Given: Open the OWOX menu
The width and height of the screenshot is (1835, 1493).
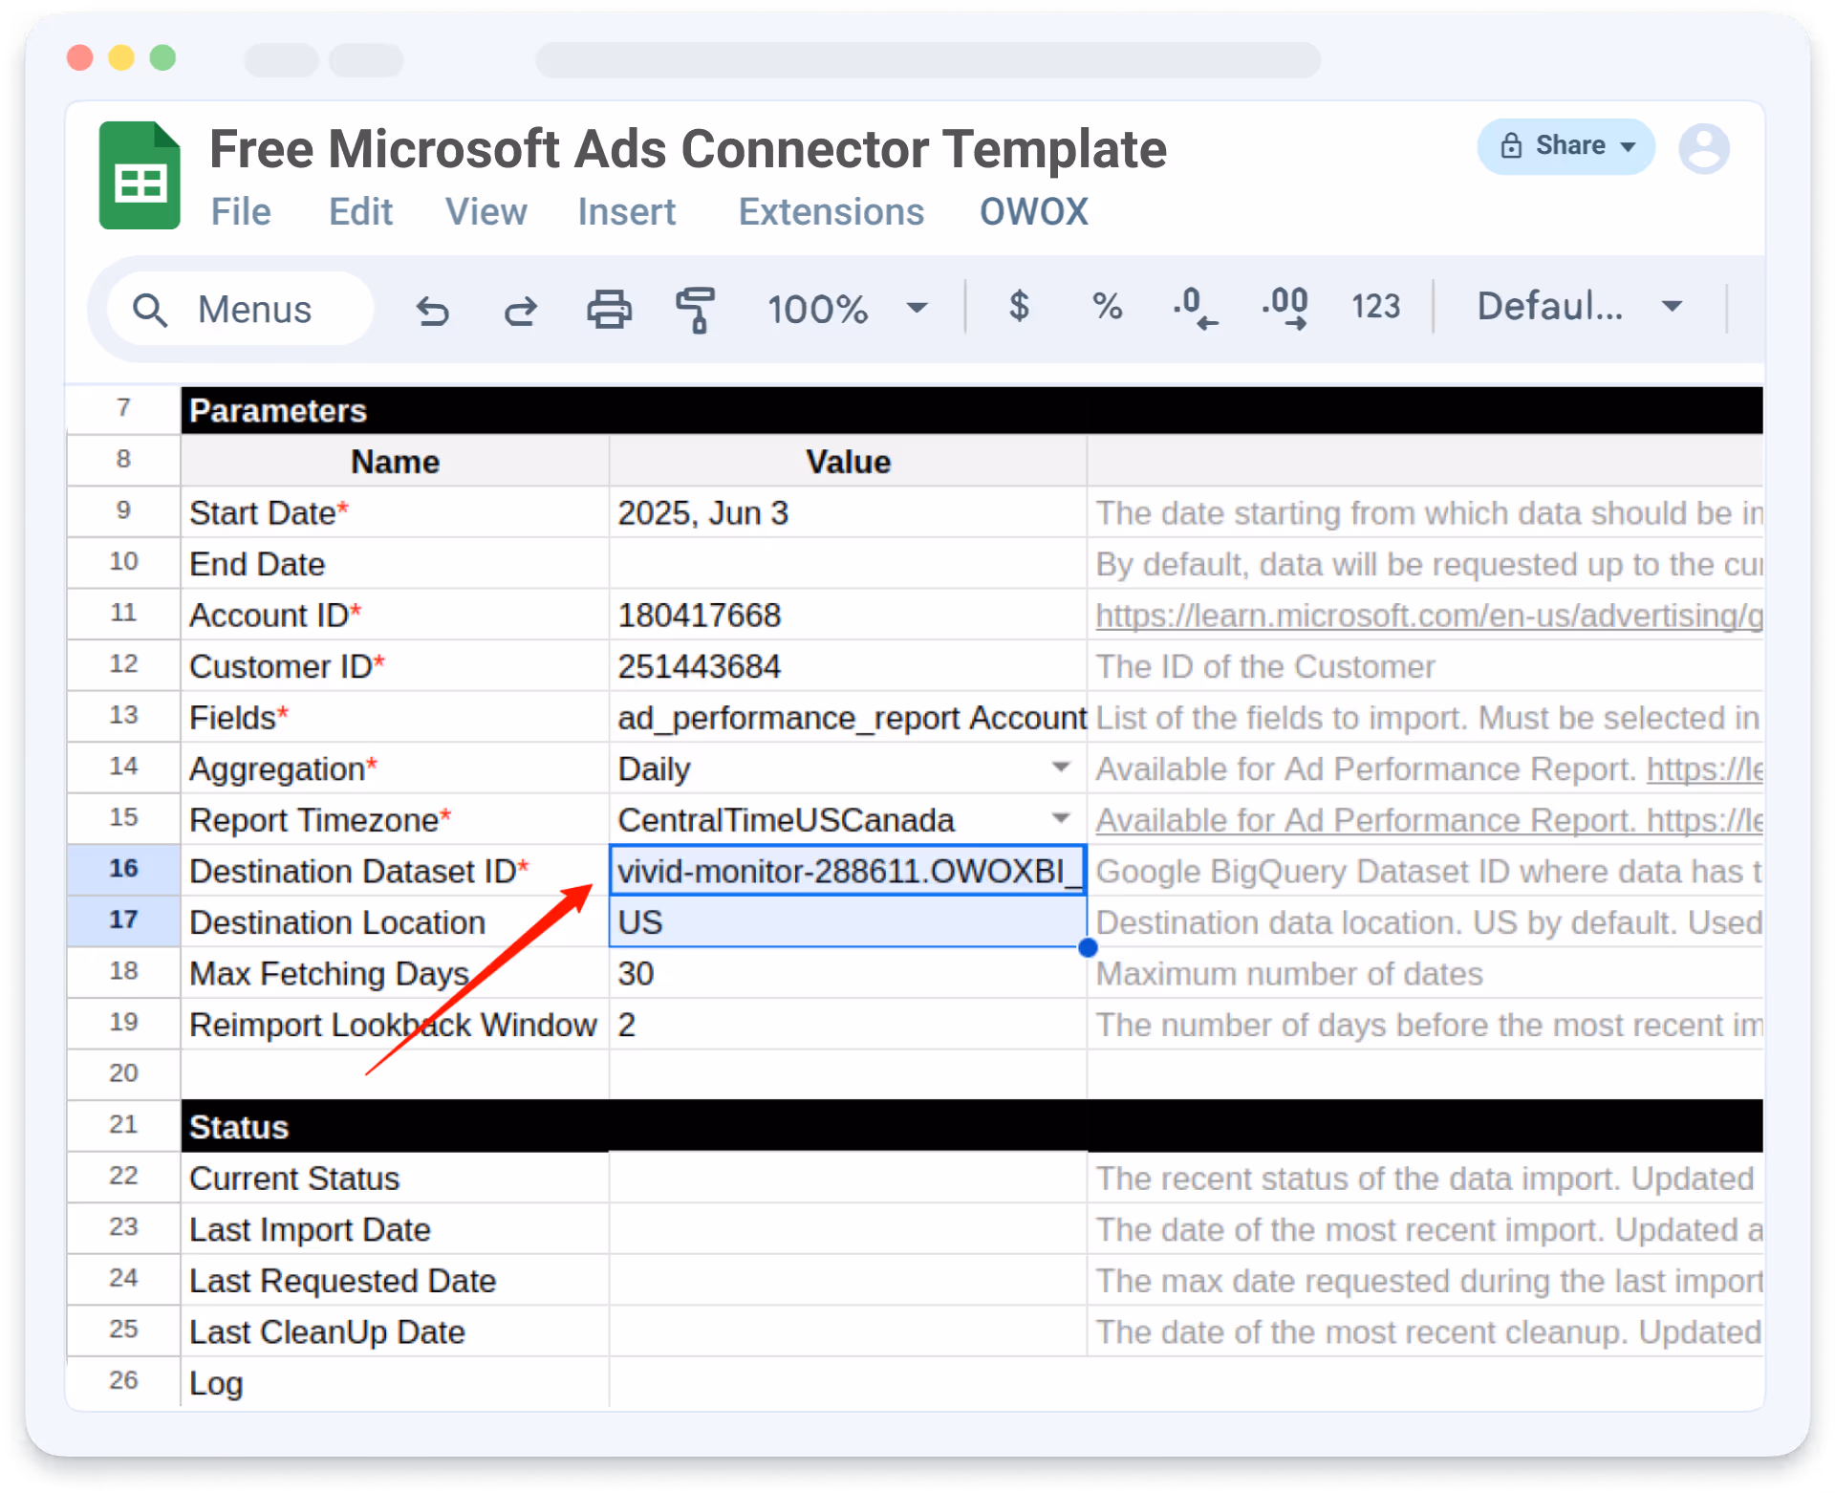Looking at the screenshot, I should (x=1033, y=212).
